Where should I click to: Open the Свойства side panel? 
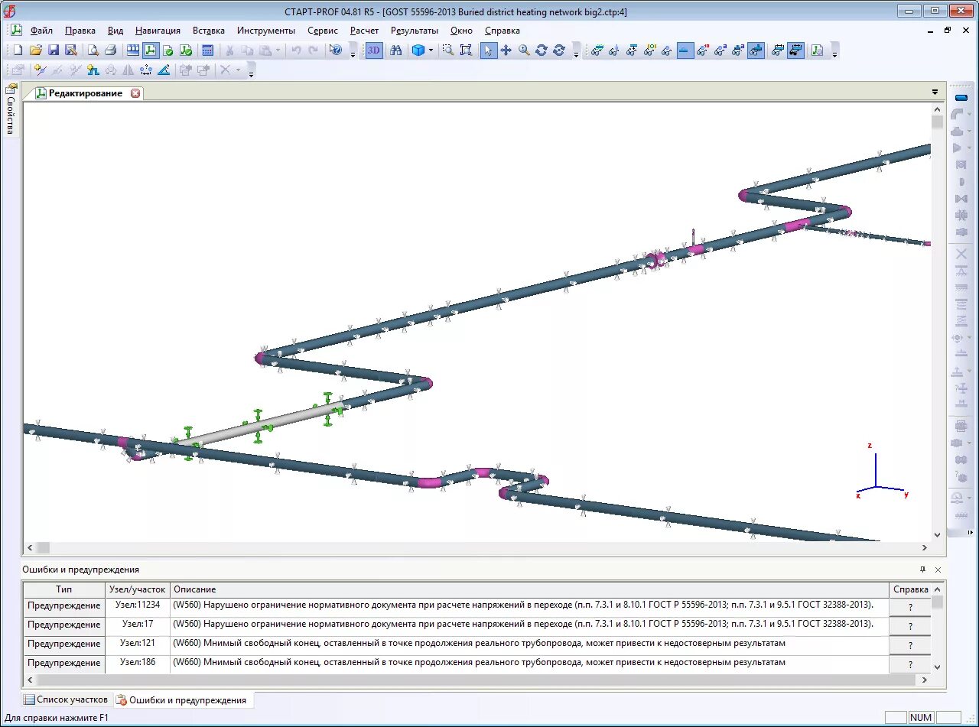coord(11,109)
